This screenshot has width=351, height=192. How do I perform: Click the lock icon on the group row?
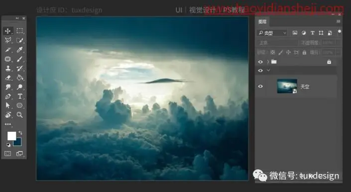(329, 62)
